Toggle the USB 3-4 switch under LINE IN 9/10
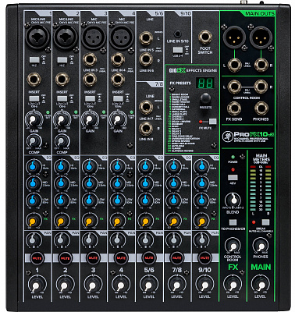Screen dimensions: 295x312 click(178, 50)
